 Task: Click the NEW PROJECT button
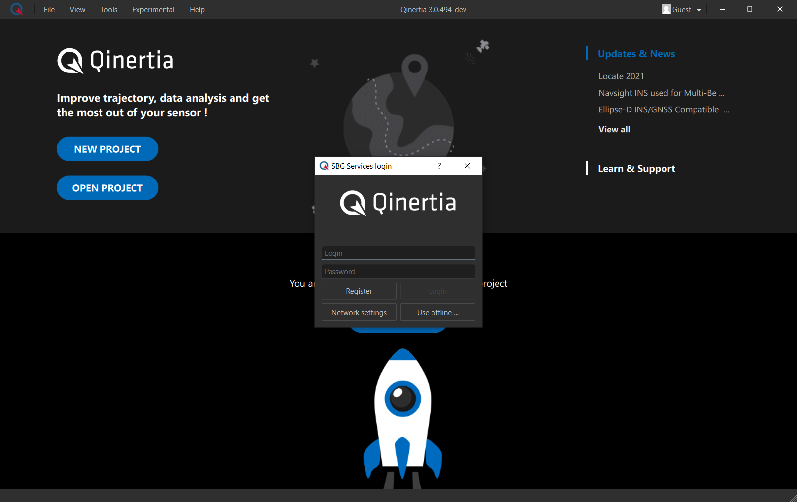[x=107, y=149]
